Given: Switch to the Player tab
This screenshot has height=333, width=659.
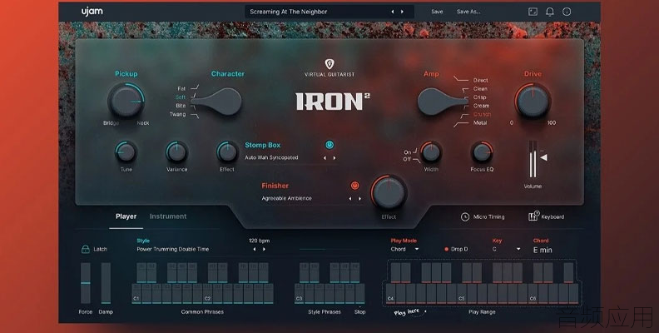Looking at the screenshot, I should [x=126, y=216].
